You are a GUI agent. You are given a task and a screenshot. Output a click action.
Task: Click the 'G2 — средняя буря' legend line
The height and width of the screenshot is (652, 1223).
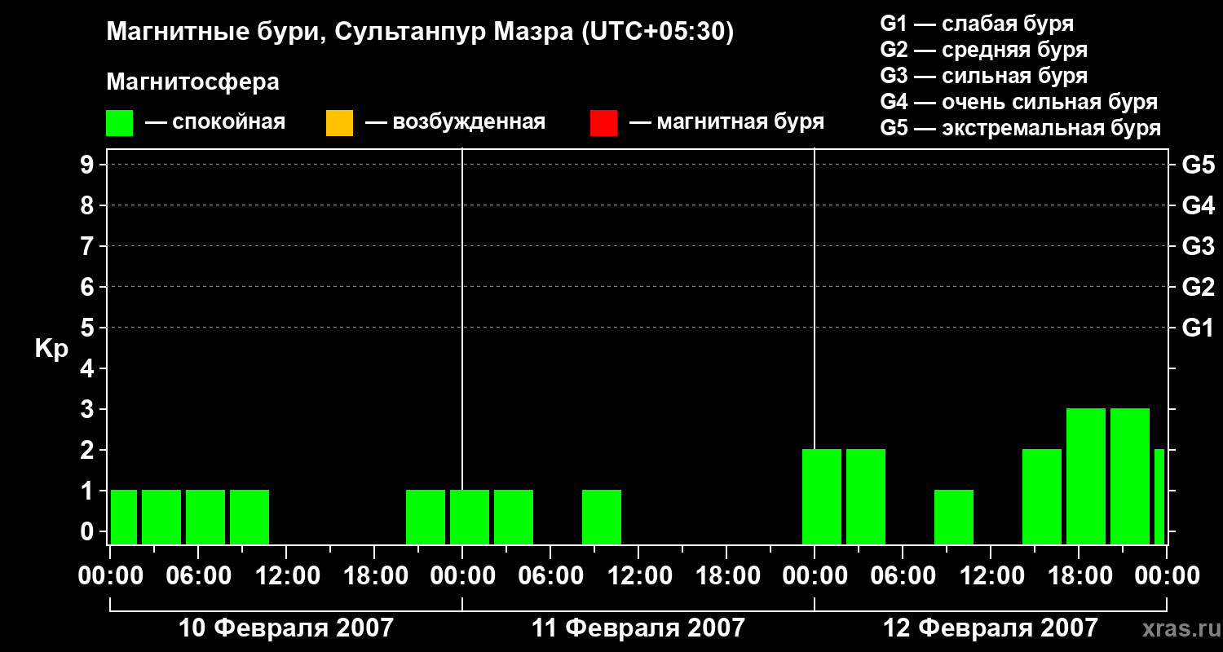click(x=984, y=50)
